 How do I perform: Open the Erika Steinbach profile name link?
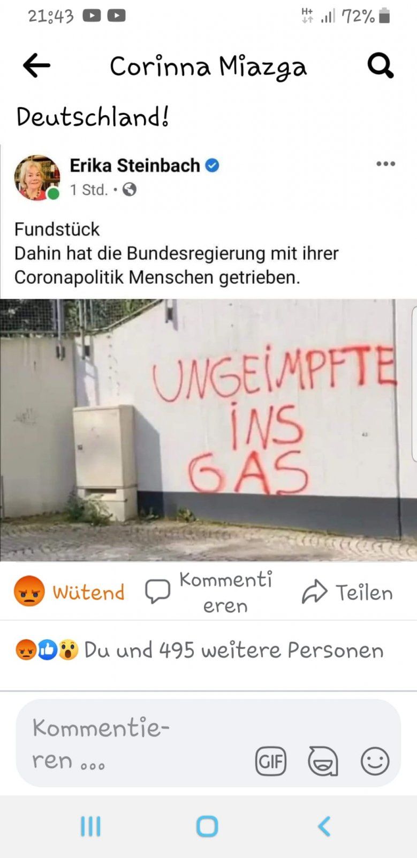coord(135,166)
